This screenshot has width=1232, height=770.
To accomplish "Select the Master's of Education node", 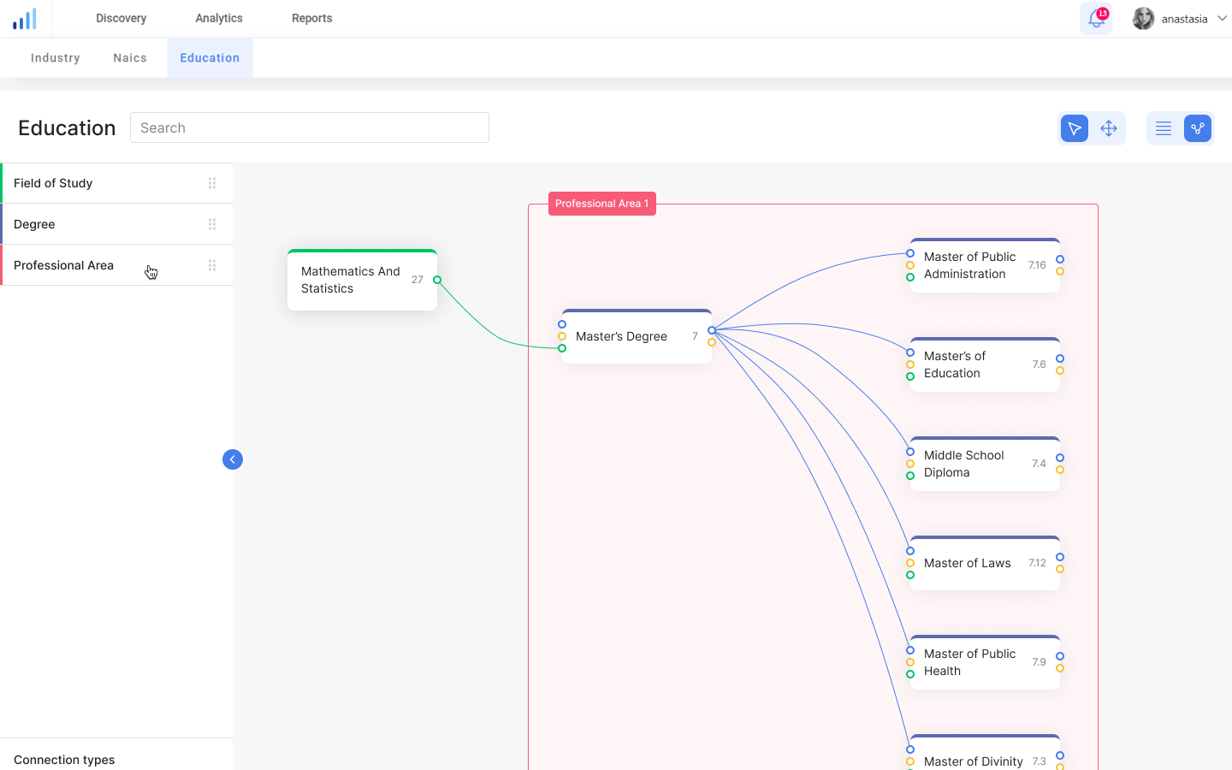I will tap(985, 364).
